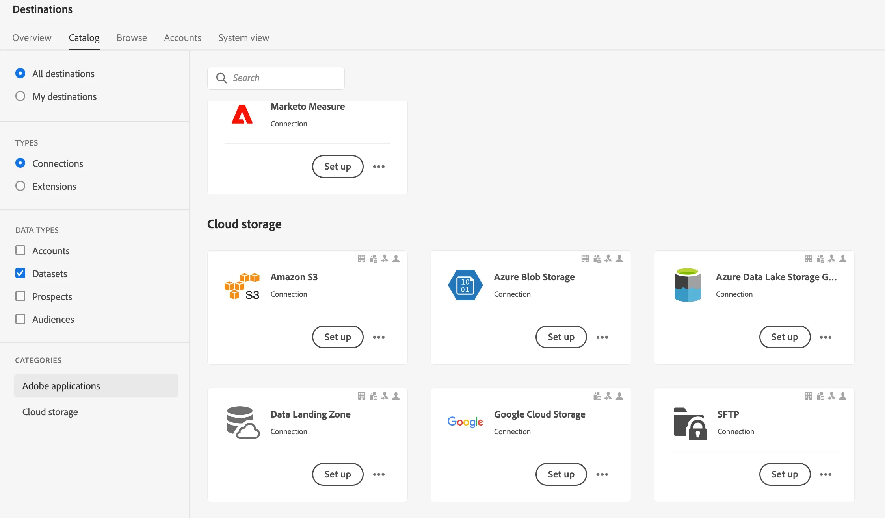
Task: Check the Accounts data type checkbox
Action: click(x=20, y=251)
